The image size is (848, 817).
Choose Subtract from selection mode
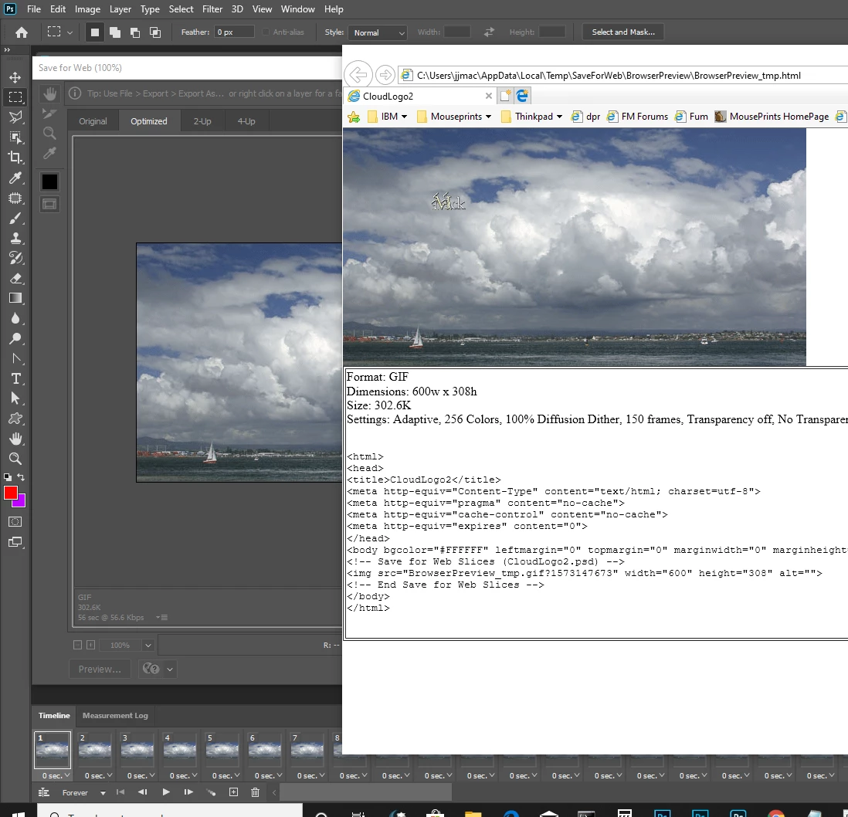point(135,32)
